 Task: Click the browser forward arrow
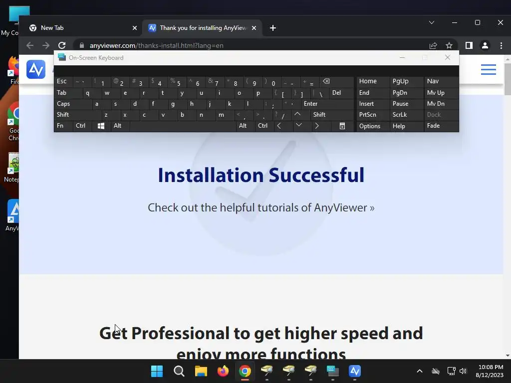46,45
